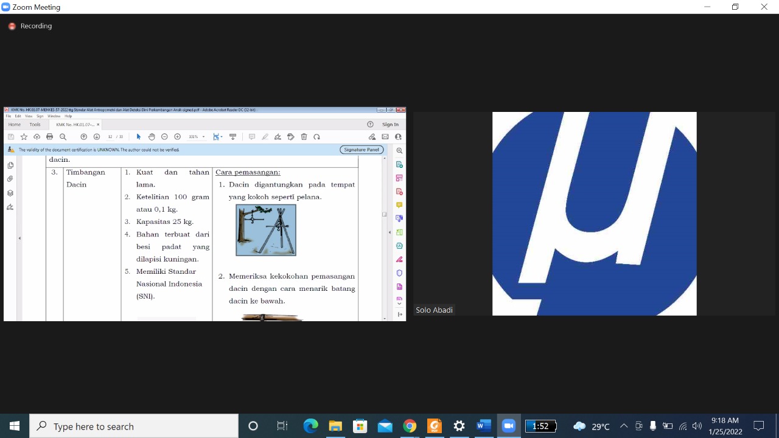Open the notifications action center icon
Screen dimensions: 779x438
758,426
